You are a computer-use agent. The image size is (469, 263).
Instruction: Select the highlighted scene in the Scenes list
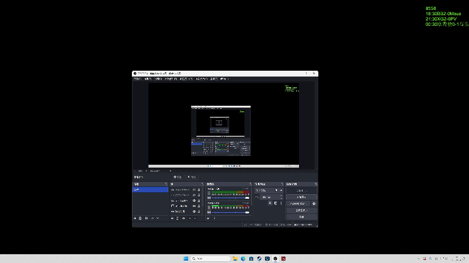(151, 189)
